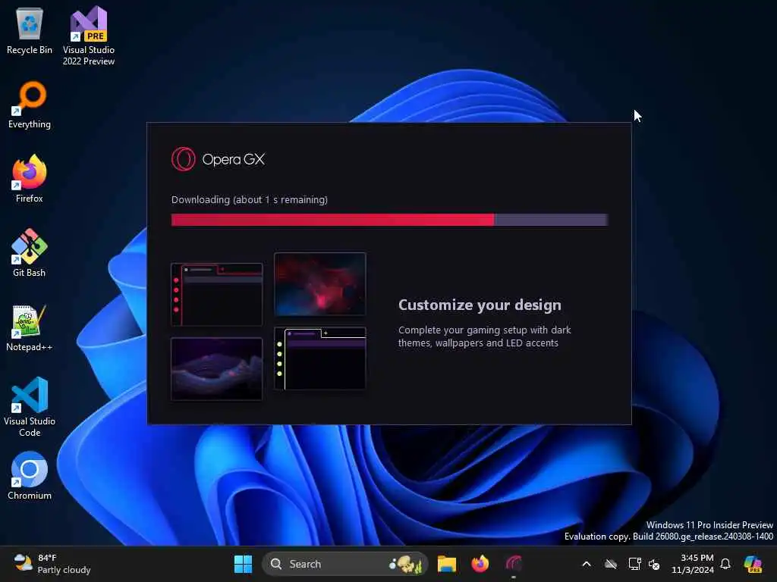Screen dimensions: 777x582
Task: Select the Everything search shortcut
Action: pyautogui.click(x=30, y=105)
